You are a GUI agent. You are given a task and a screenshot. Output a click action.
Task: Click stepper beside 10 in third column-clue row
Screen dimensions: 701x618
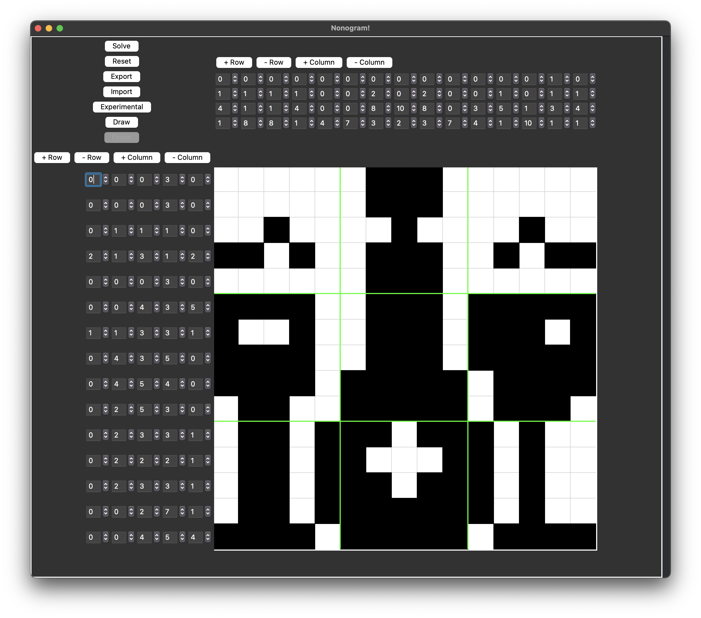414,108
